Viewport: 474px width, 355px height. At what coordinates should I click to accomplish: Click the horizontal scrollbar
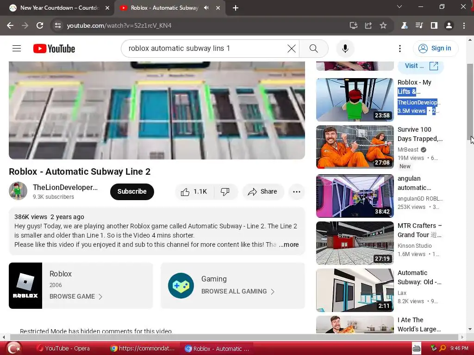[x=234, y=337]
